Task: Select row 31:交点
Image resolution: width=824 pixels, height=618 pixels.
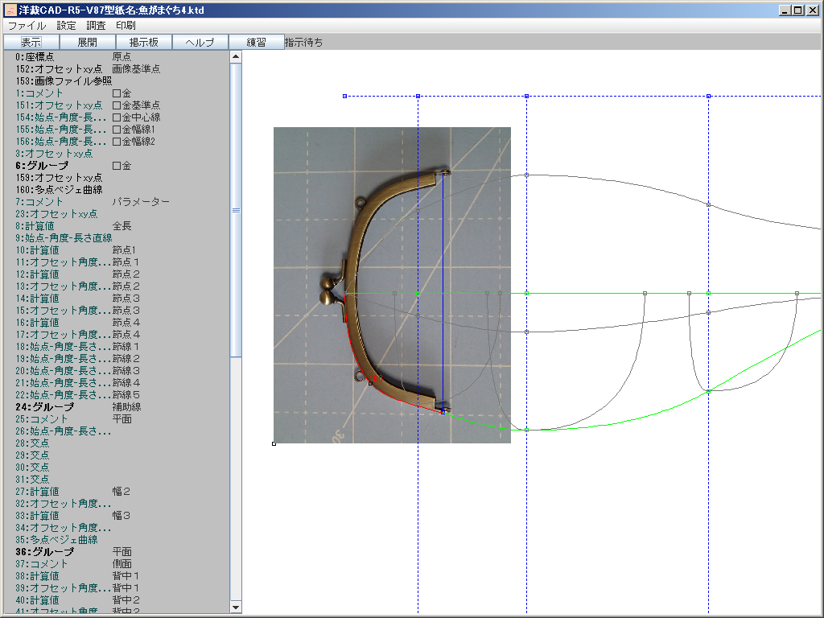Action: click(x=32, y=480)
